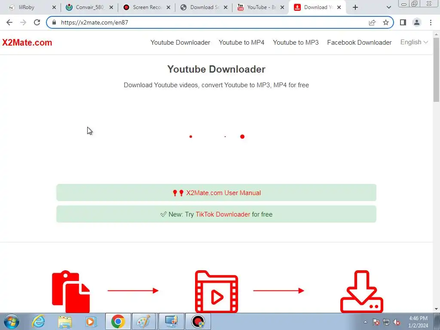Image resolution: width=440 pixels, height=330 pixels.
Task: Click the X2Mate.com logo
Action: (x=27, y=43)
